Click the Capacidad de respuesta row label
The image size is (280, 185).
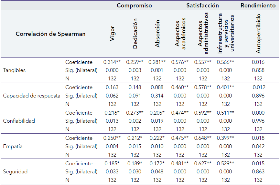31,96
